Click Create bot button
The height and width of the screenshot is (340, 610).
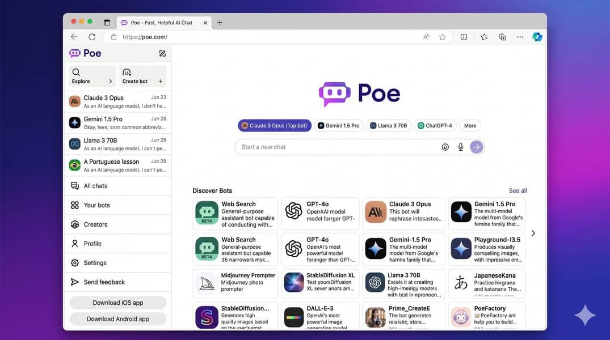coord(142,76)
